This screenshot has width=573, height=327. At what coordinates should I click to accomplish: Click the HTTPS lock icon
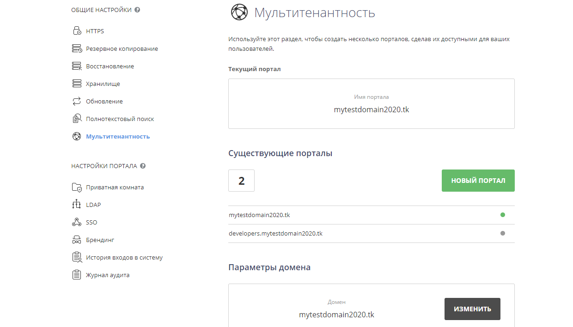tap(77, 31)
